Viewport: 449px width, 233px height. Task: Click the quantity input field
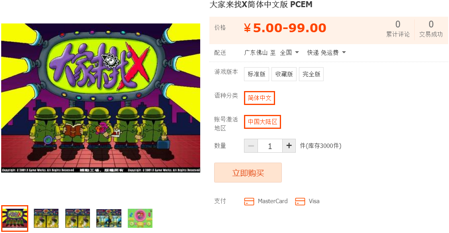tap(270, 146)
